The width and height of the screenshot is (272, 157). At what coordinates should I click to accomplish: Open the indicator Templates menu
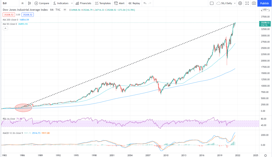pyautogui.click(x=103, y=3)
